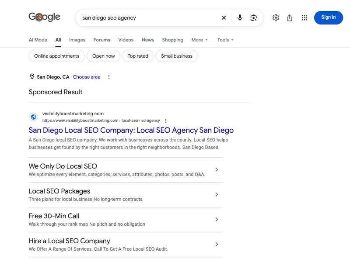Select the All tab
The width and height of the screenshot is (350, 262).
click(58, 40)
